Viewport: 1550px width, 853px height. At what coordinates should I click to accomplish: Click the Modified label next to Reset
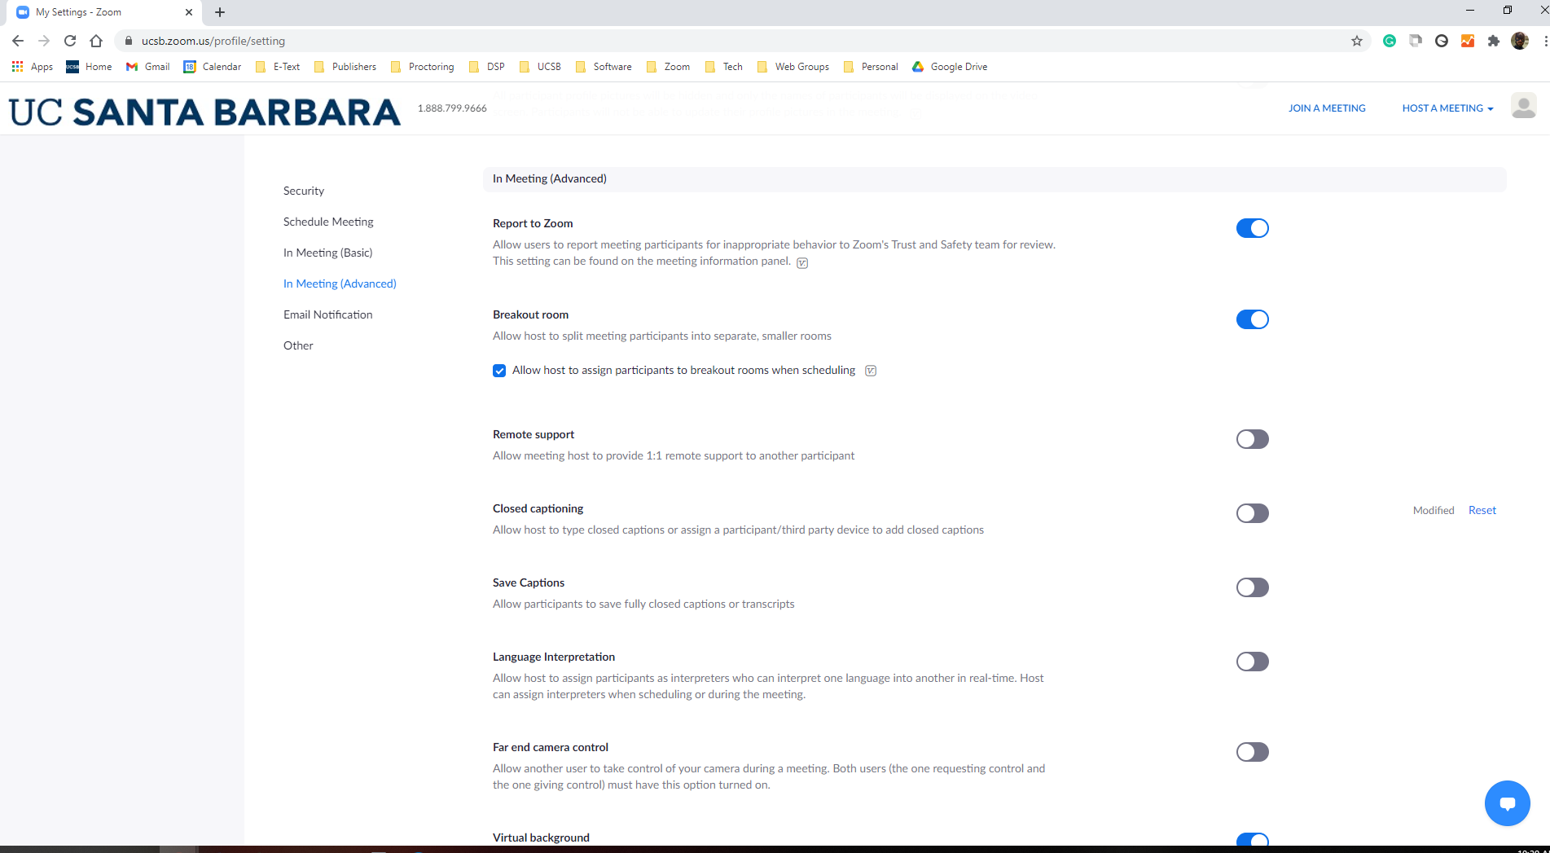(1434, 510)
